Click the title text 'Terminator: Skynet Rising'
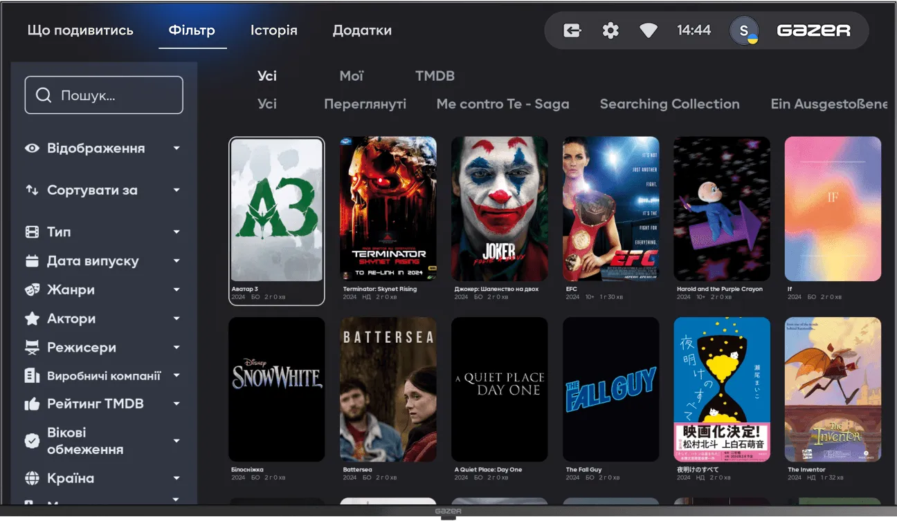This screenshot has width=897, height=521. point(380,289)
